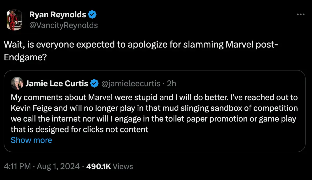Click the Jamie Lee Curtis name label

(57, 83)
